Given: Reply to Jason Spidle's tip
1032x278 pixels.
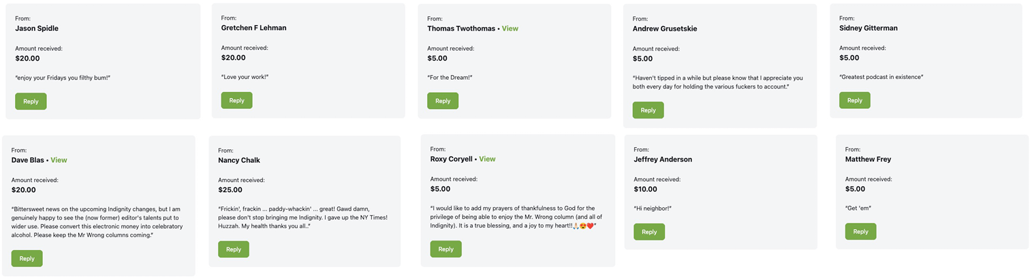Looking at the screenshot, I should [31, 102].
